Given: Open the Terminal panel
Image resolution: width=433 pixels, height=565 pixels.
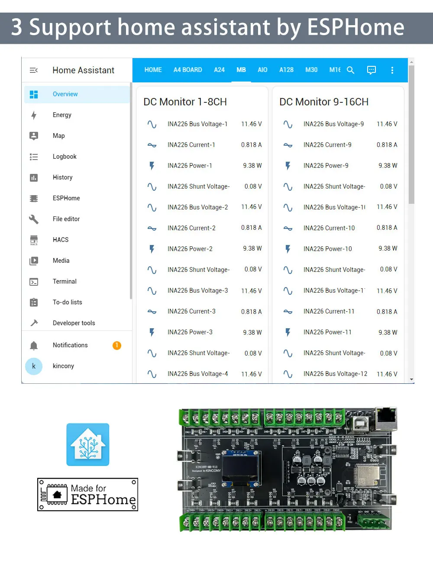Looking at the screenshot, I should pos(64,281).
